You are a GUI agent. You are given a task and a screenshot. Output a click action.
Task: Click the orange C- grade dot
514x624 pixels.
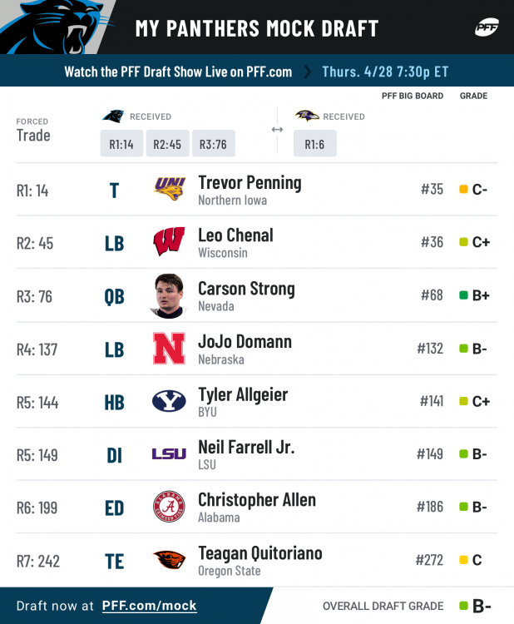[464, 190]
